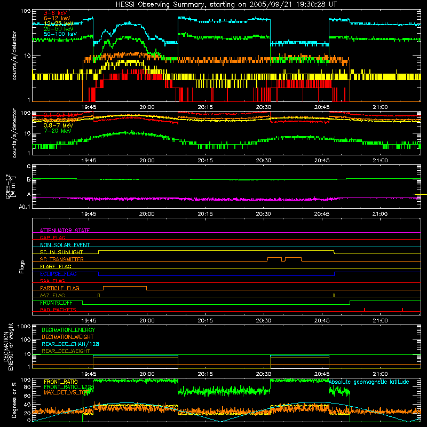Click the red 0.1-0.3 MeV legend label

pyautogui.click(x=61, y=115)
